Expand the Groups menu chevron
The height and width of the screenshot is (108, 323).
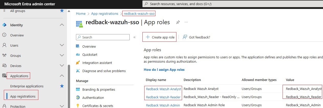[62, 56]
